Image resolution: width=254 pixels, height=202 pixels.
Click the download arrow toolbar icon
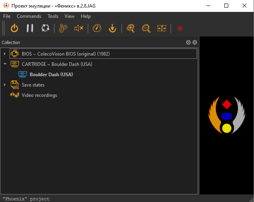click(x=113, y=28)
